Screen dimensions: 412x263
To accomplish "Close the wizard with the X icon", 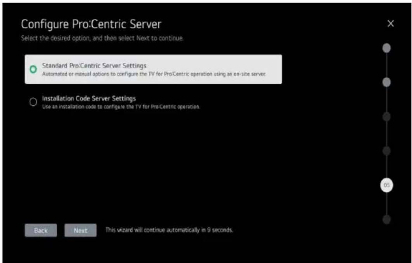I will pos(391,24).
